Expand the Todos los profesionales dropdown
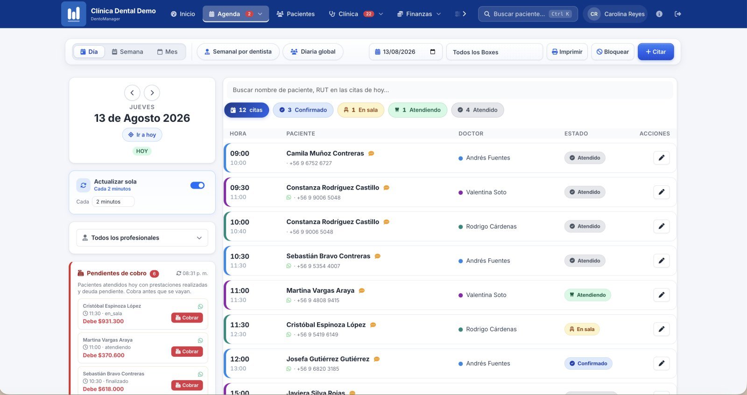Viewport: 747px width, 395px height. 142,238
